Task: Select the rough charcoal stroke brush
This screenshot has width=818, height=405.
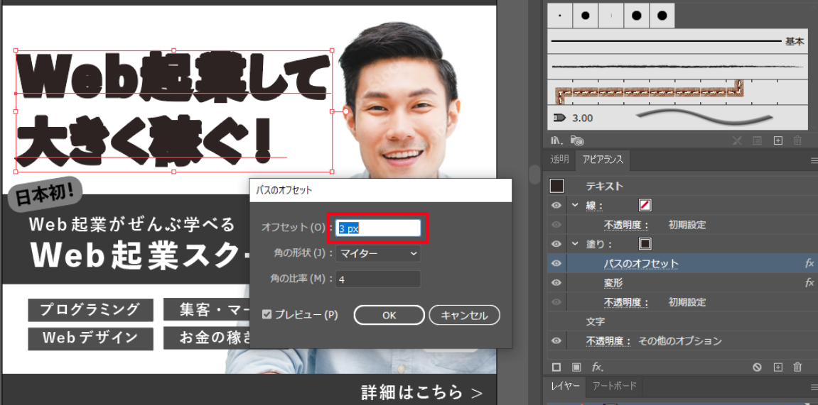Action: pyautogui.click(x=678, y=67)
